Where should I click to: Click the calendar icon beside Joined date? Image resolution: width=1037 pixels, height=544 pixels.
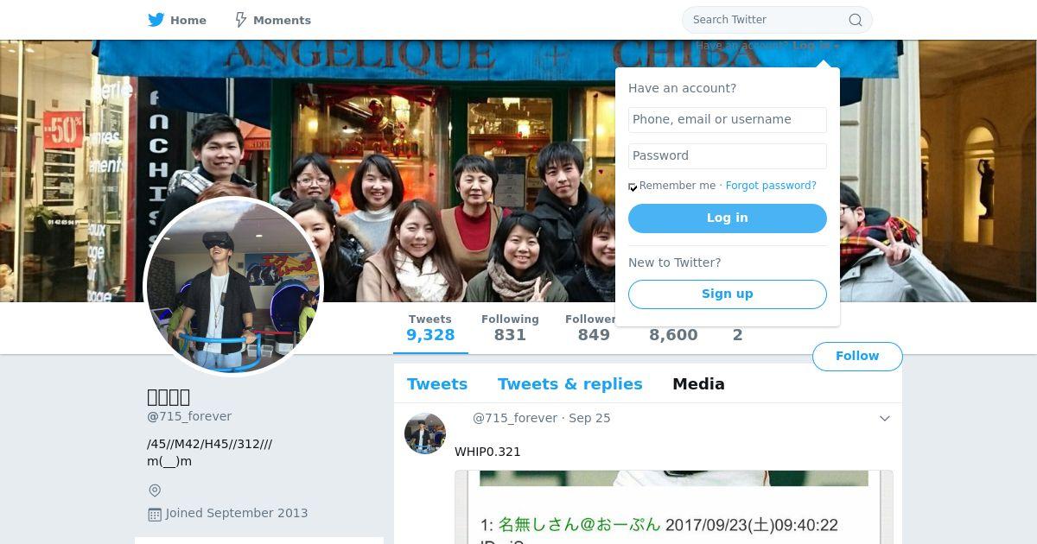tap(155, 514)
